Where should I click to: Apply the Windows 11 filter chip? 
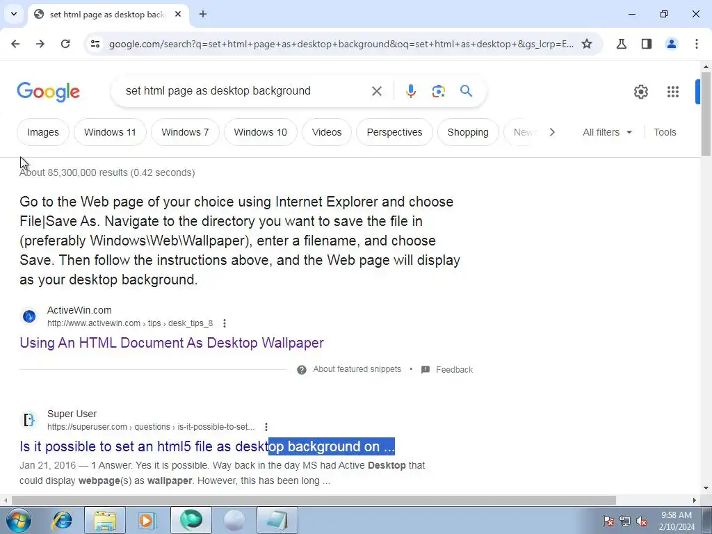pyautogui.click(x=110, y=132)
